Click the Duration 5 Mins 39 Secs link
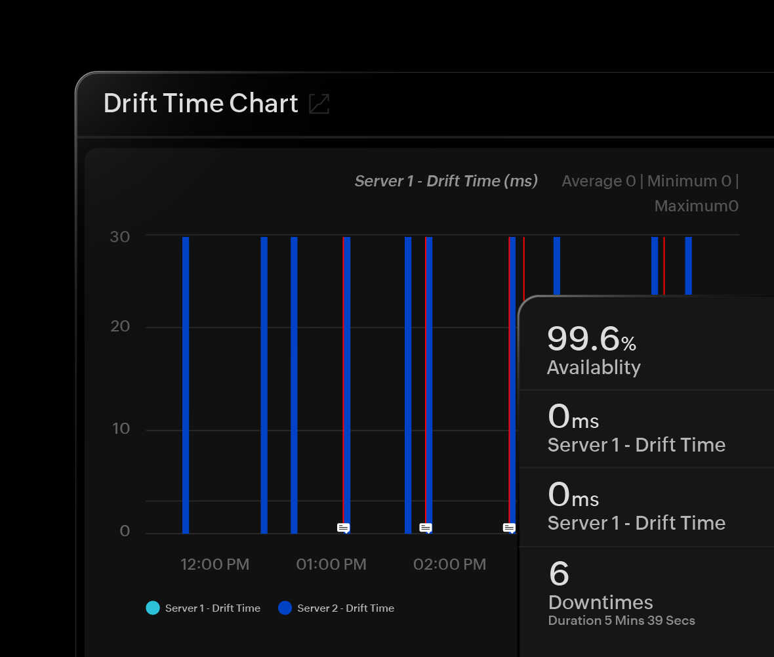Image resolution: width=774 pixels, height=657 pixels. coord(622,621)
